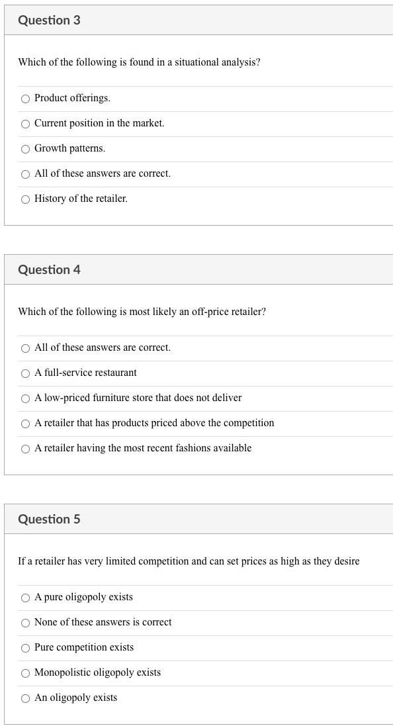
Task: Pick 'None of these answers is correct'
Action: coord(25,622)
